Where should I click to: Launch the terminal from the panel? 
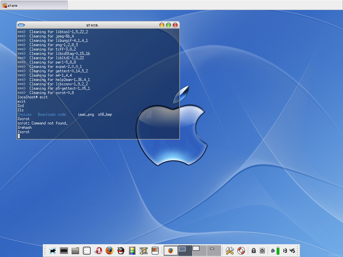click(x=64, y=250)
